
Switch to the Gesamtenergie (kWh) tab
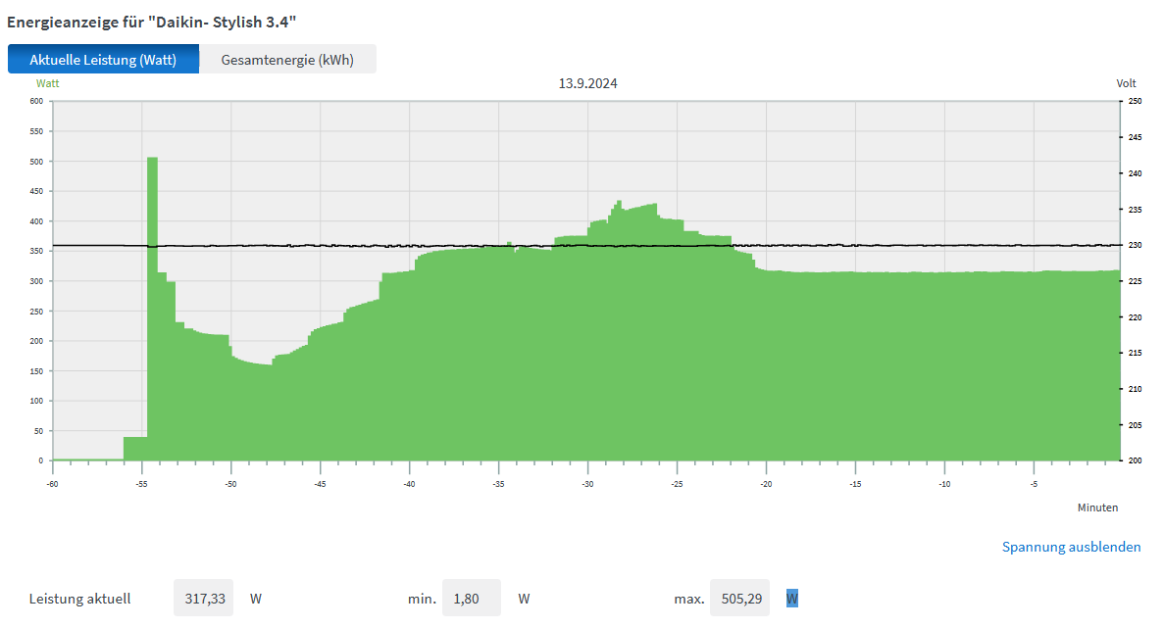tap(287, 60)
